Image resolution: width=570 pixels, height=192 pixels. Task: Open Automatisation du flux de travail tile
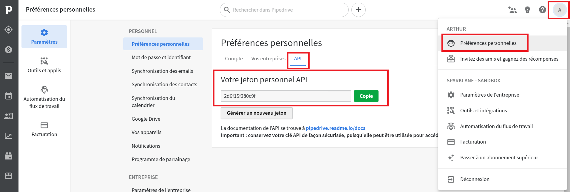click(x=44, y=97)
